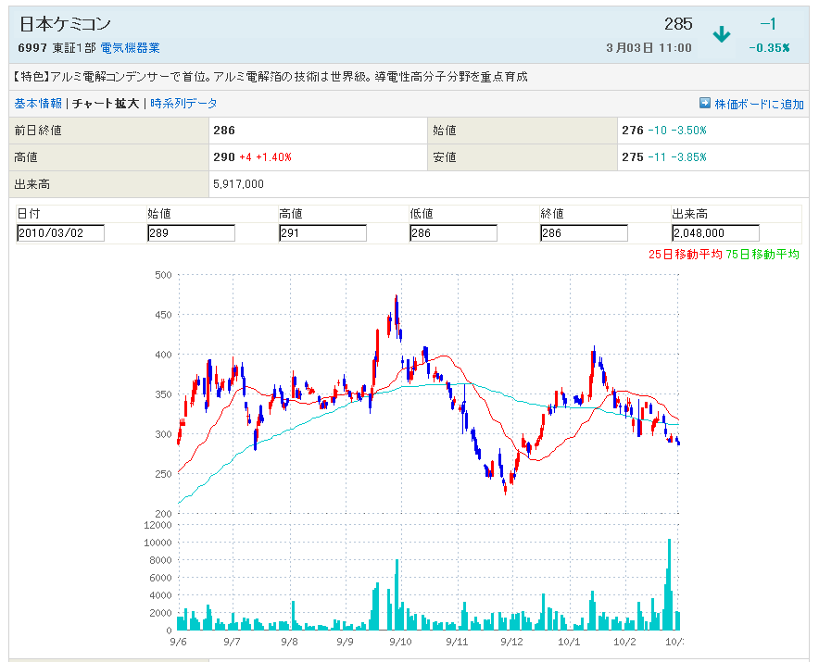The width and height of the screenshot is (819, 662).
Task: Click the current price 285
Action: click(678, 24)
